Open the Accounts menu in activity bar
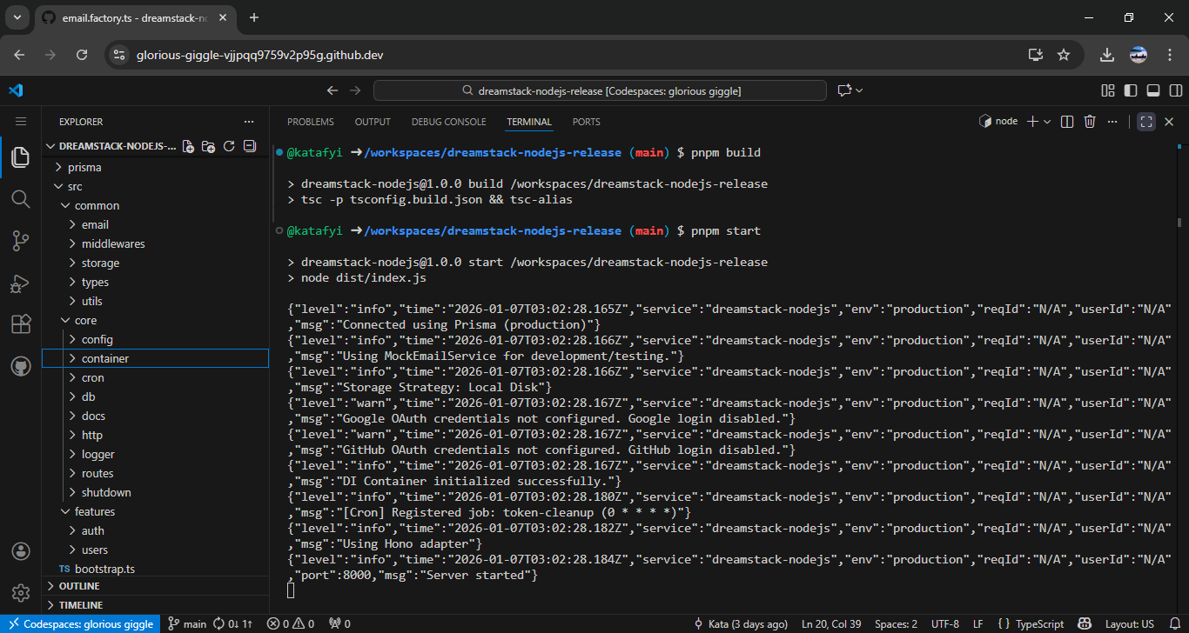This screenshot has width=1189, height=633. pyautogui.click(x=21, y=551)
